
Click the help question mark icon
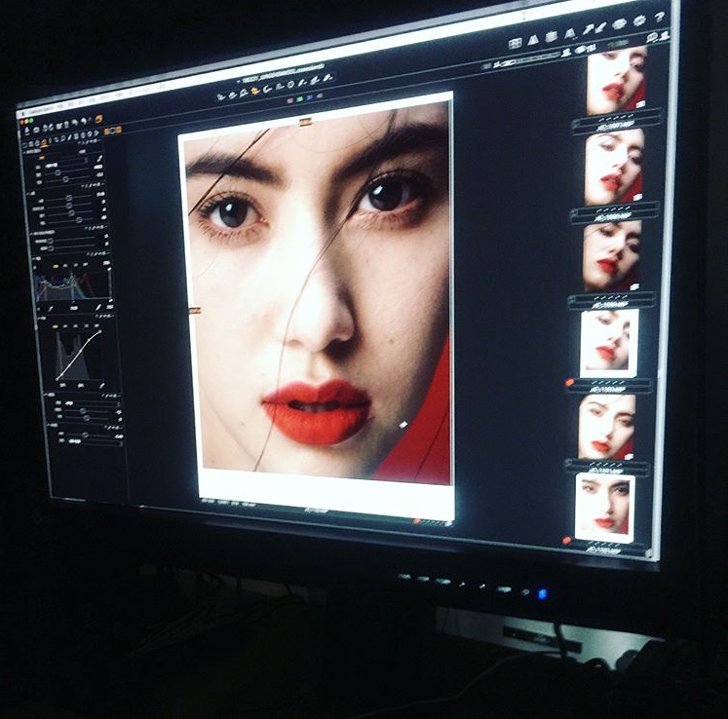coord(660,18)
